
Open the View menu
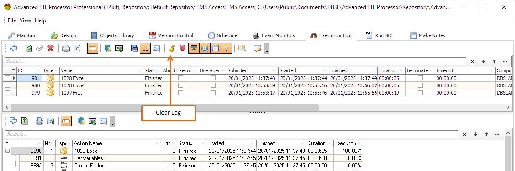25,20
